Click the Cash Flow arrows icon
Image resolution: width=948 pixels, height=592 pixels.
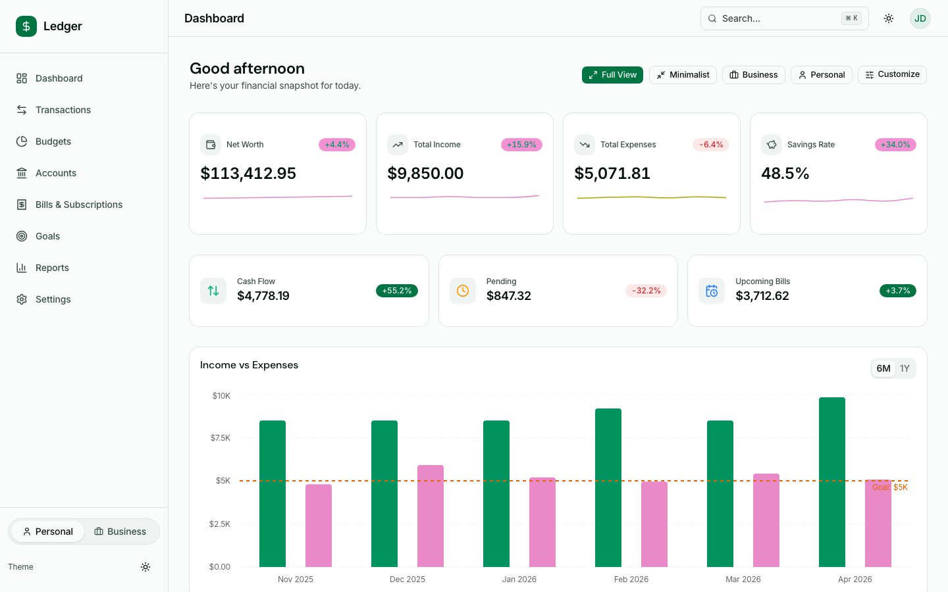(x=213, y=290)
